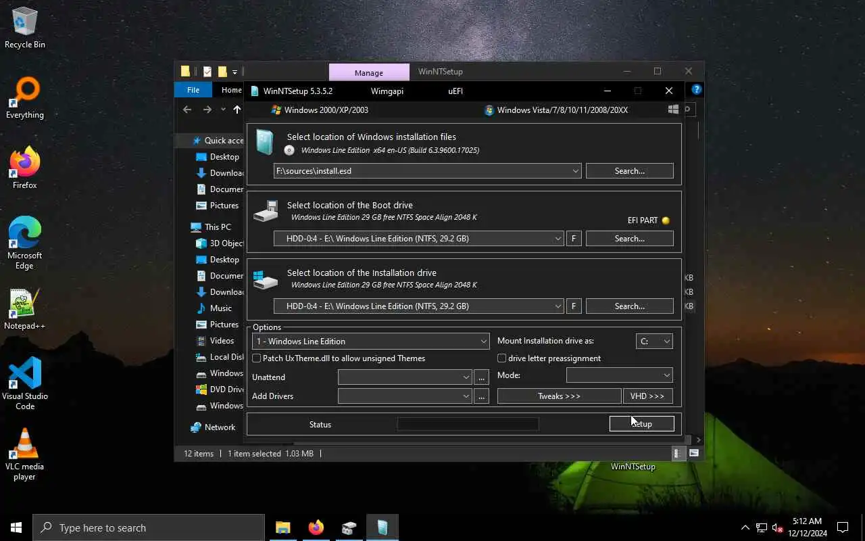Image resolution: width=865 pixels, height=541 pixels.
Task: Select the Home ribbon tab in Explorer
Action: [231, 90]
